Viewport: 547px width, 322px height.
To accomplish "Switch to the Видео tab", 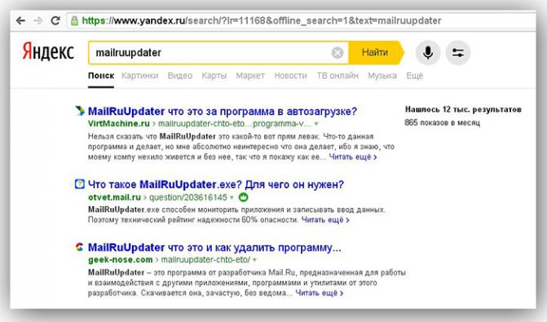I will pos(179,76).
